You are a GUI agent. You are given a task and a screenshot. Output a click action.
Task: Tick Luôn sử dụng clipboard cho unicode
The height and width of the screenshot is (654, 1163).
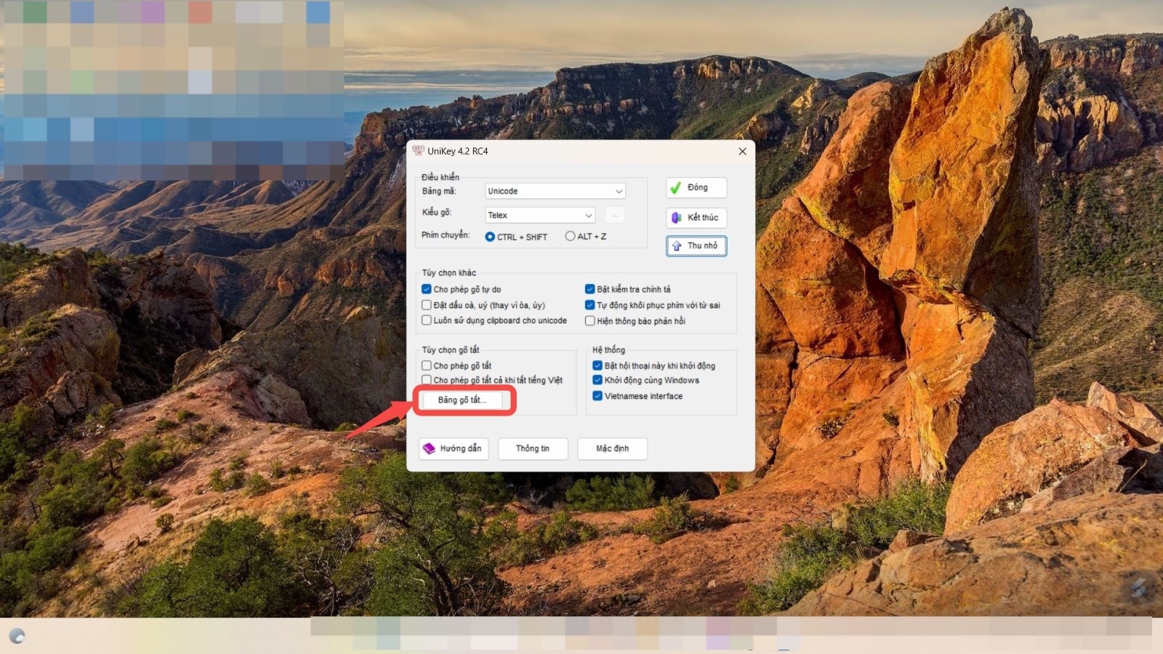point(427,320)
